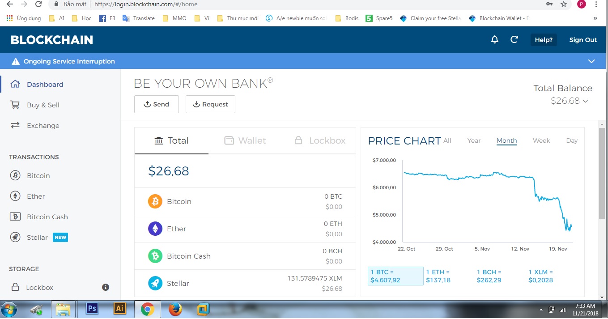Open the Bodis bookmark folder
This screenshot has width=608, height=319.
pos(347,18)
